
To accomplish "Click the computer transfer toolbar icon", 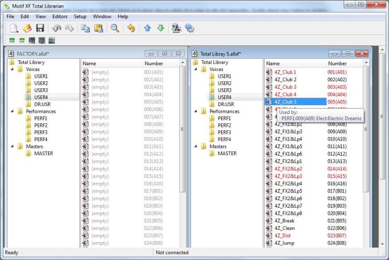I will point(177,28).
